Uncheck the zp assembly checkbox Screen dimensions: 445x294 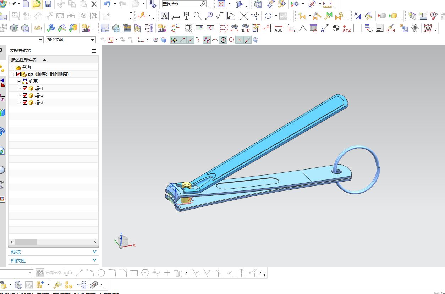18,74
